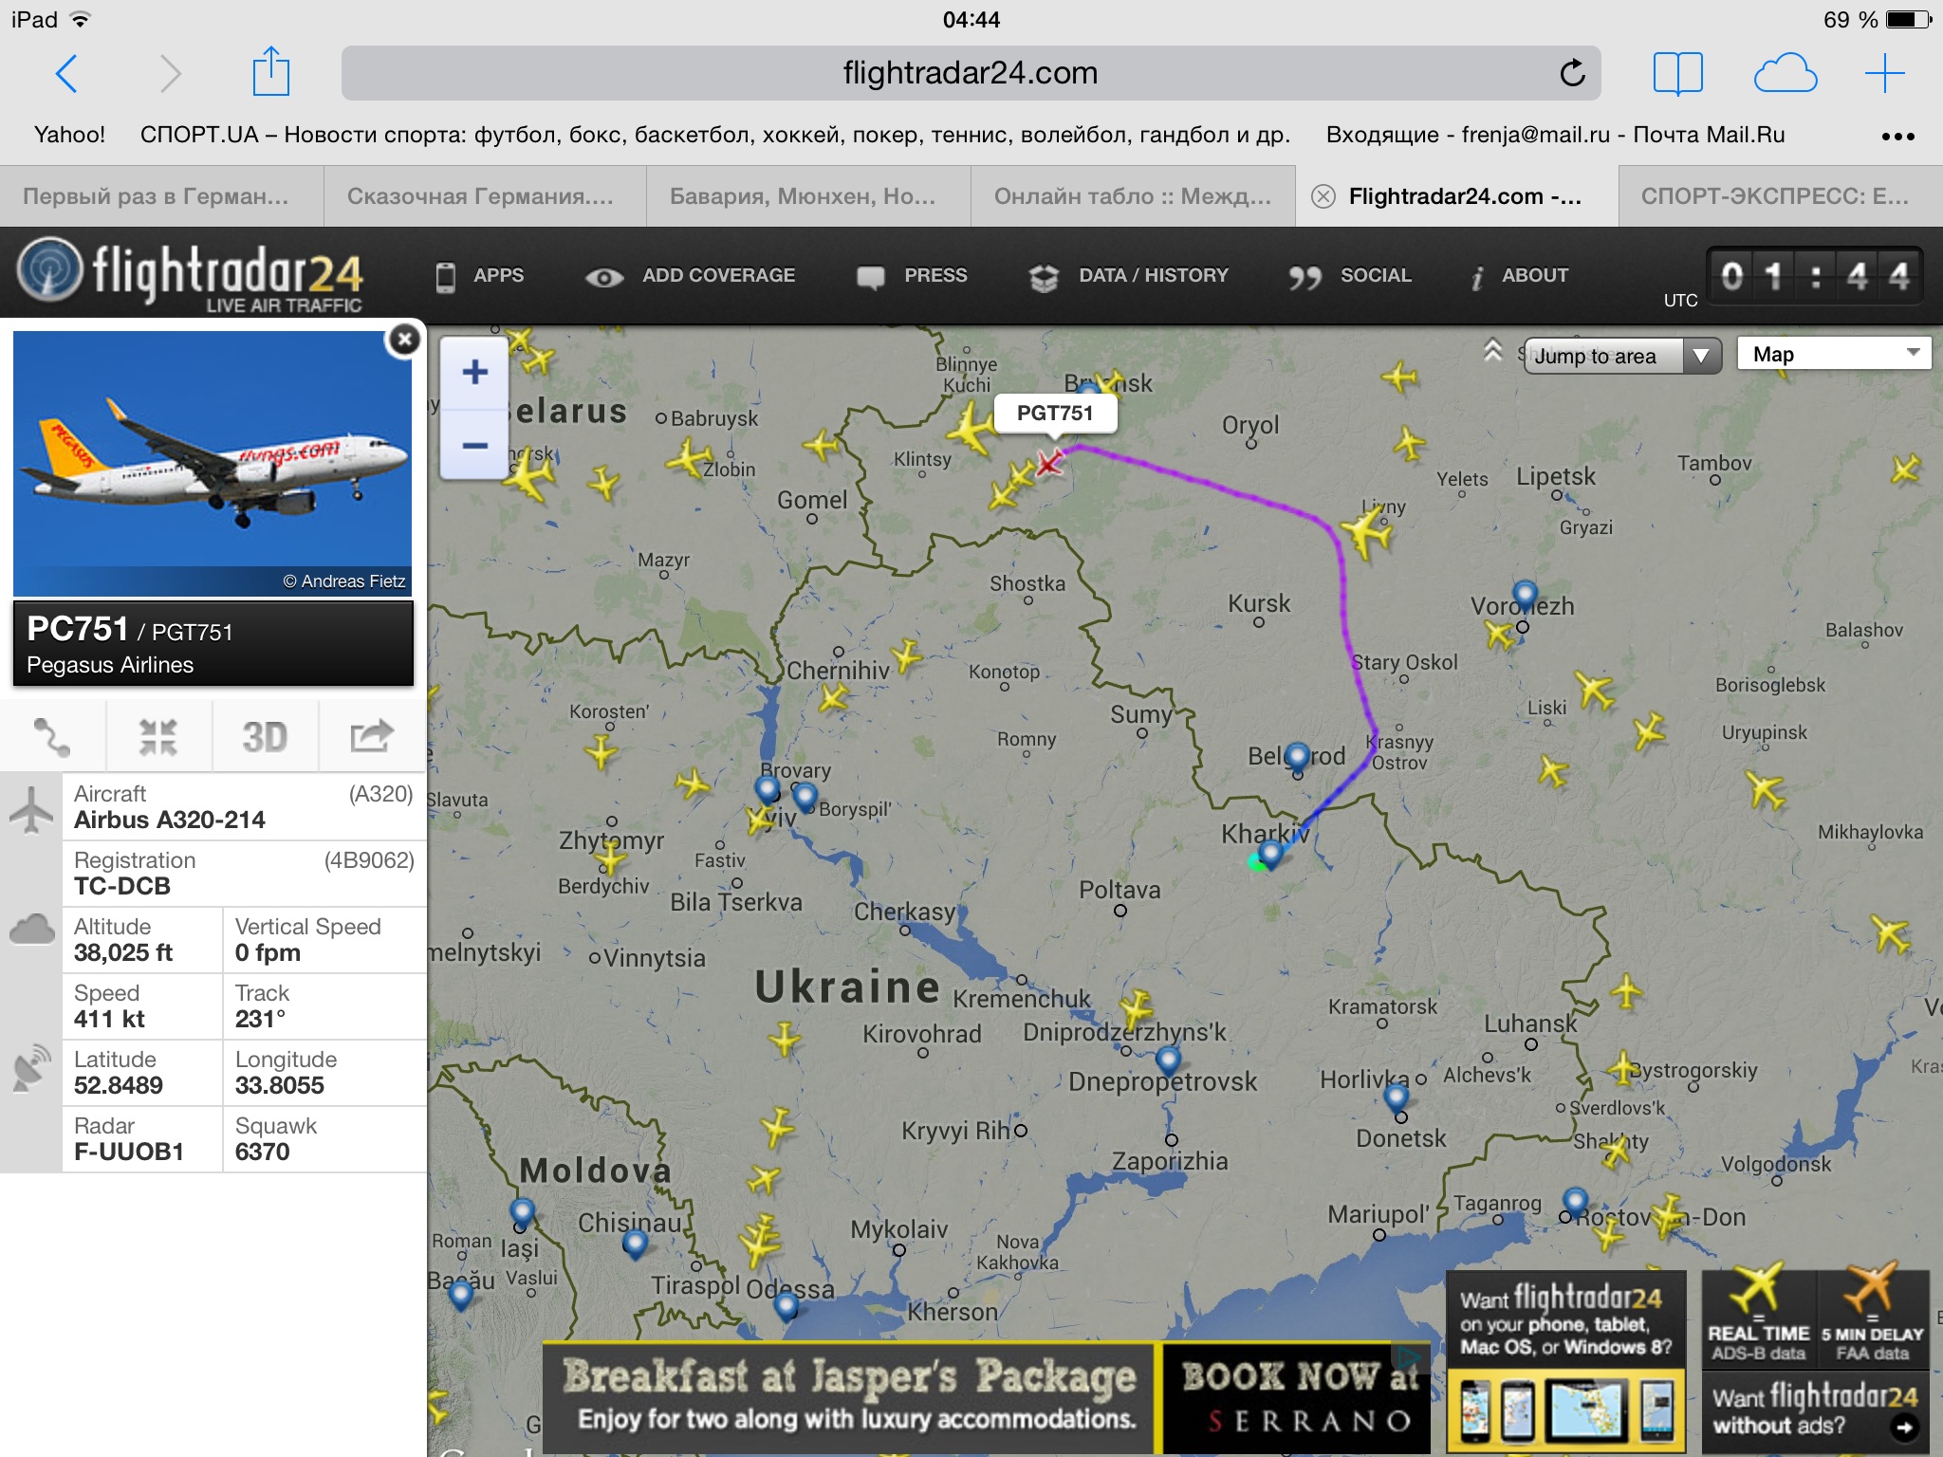
Task: Close the PC751 flight info panel
Action: 404,340
